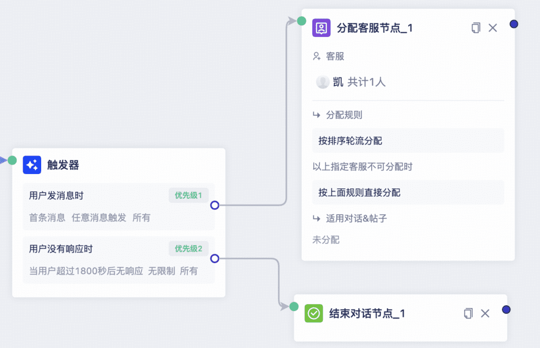The width and height of the screenshot is (540, 348).
Task: Click green input port of 分配客服节点_1
Action: point(302,21)
